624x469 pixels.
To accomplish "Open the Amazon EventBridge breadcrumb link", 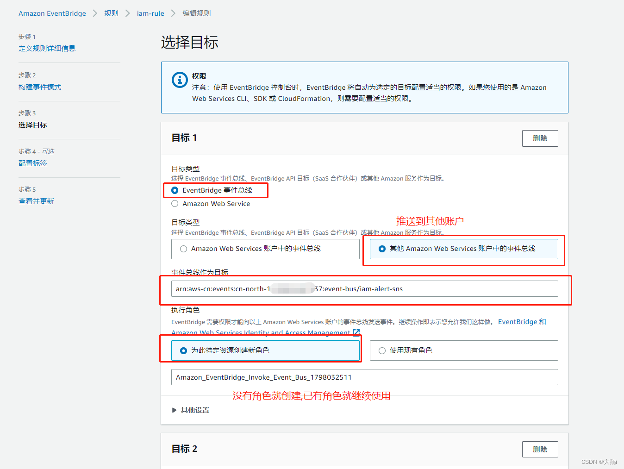I will click(52, 13).
